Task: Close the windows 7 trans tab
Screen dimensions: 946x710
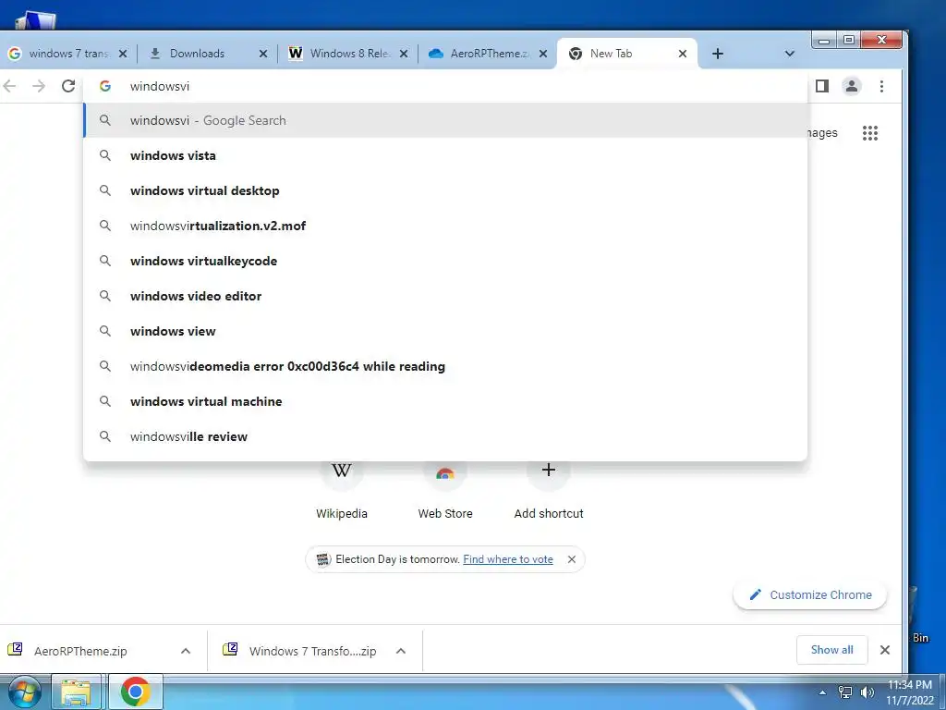Action: point(123,54)
